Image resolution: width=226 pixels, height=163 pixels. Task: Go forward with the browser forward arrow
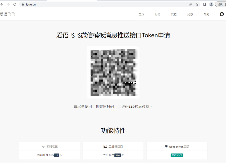[x=8, y=4]
